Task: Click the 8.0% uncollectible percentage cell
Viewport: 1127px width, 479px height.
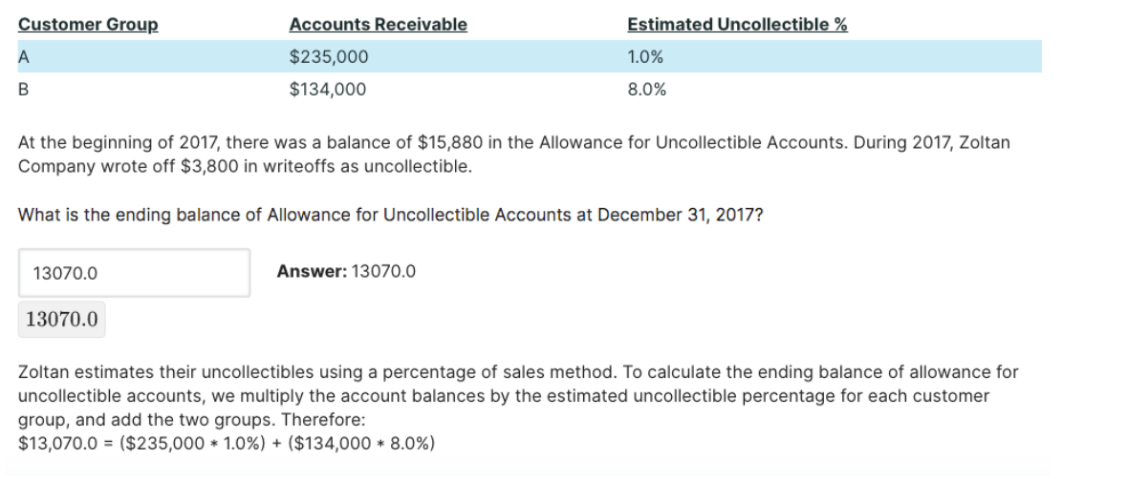Action: [x=646, y=91]
